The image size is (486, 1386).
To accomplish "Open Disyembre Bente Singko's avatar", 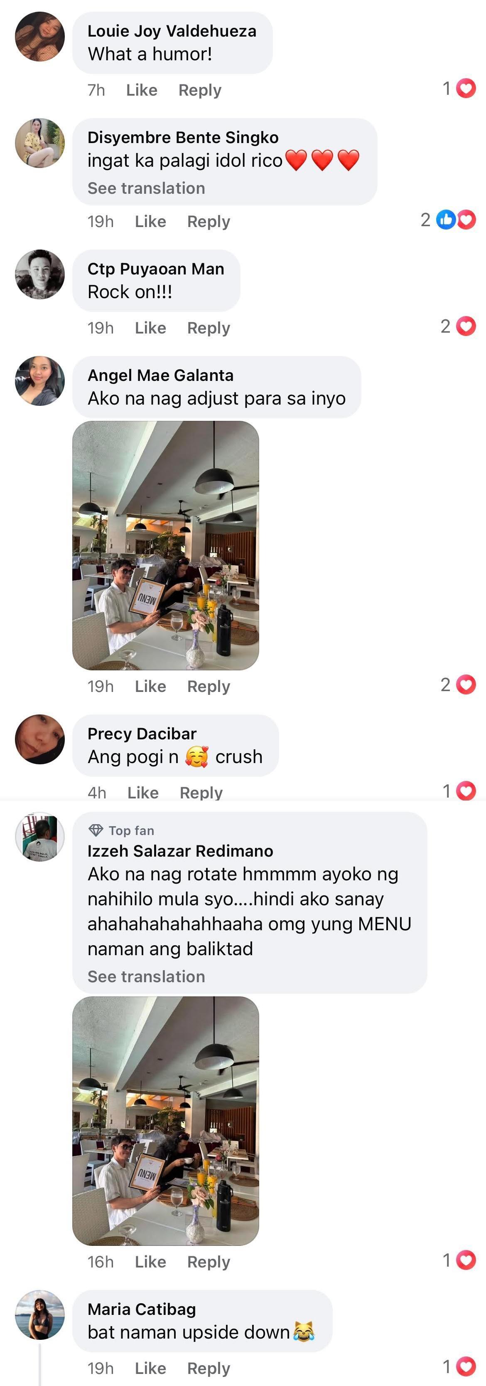I will click(40, 143).
